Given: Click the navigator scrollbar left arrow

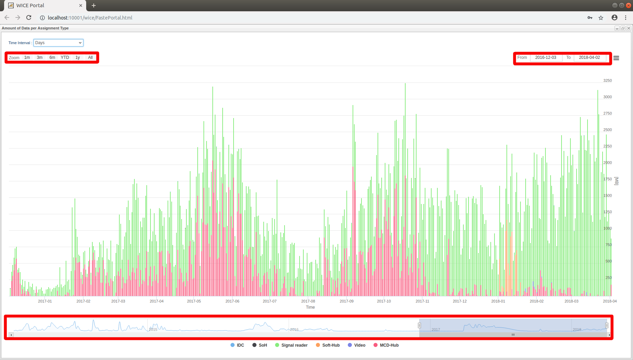Looking at the screenshot, I should pyautogui.click(x=11, y=335).
